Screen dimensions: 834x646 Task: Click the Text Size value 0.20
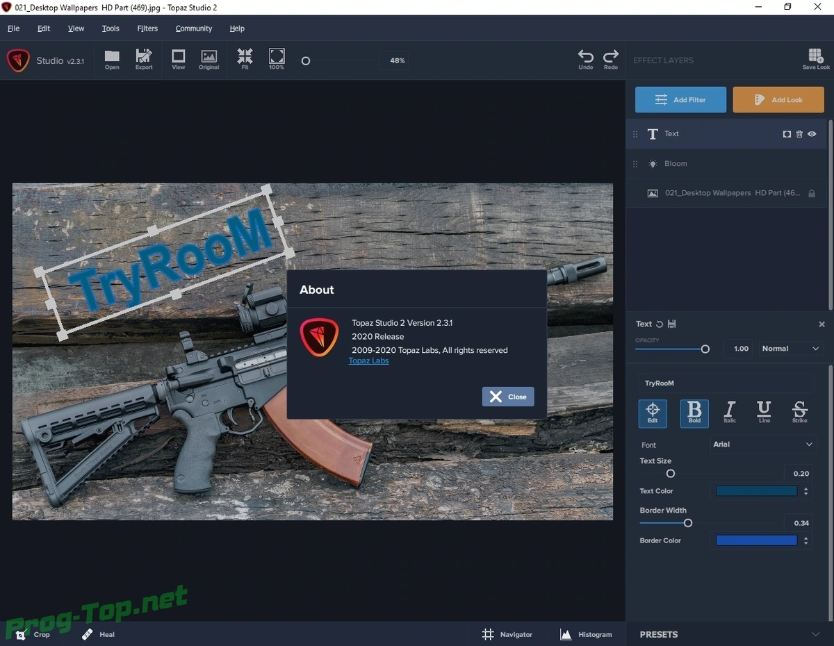coord(799,474)
